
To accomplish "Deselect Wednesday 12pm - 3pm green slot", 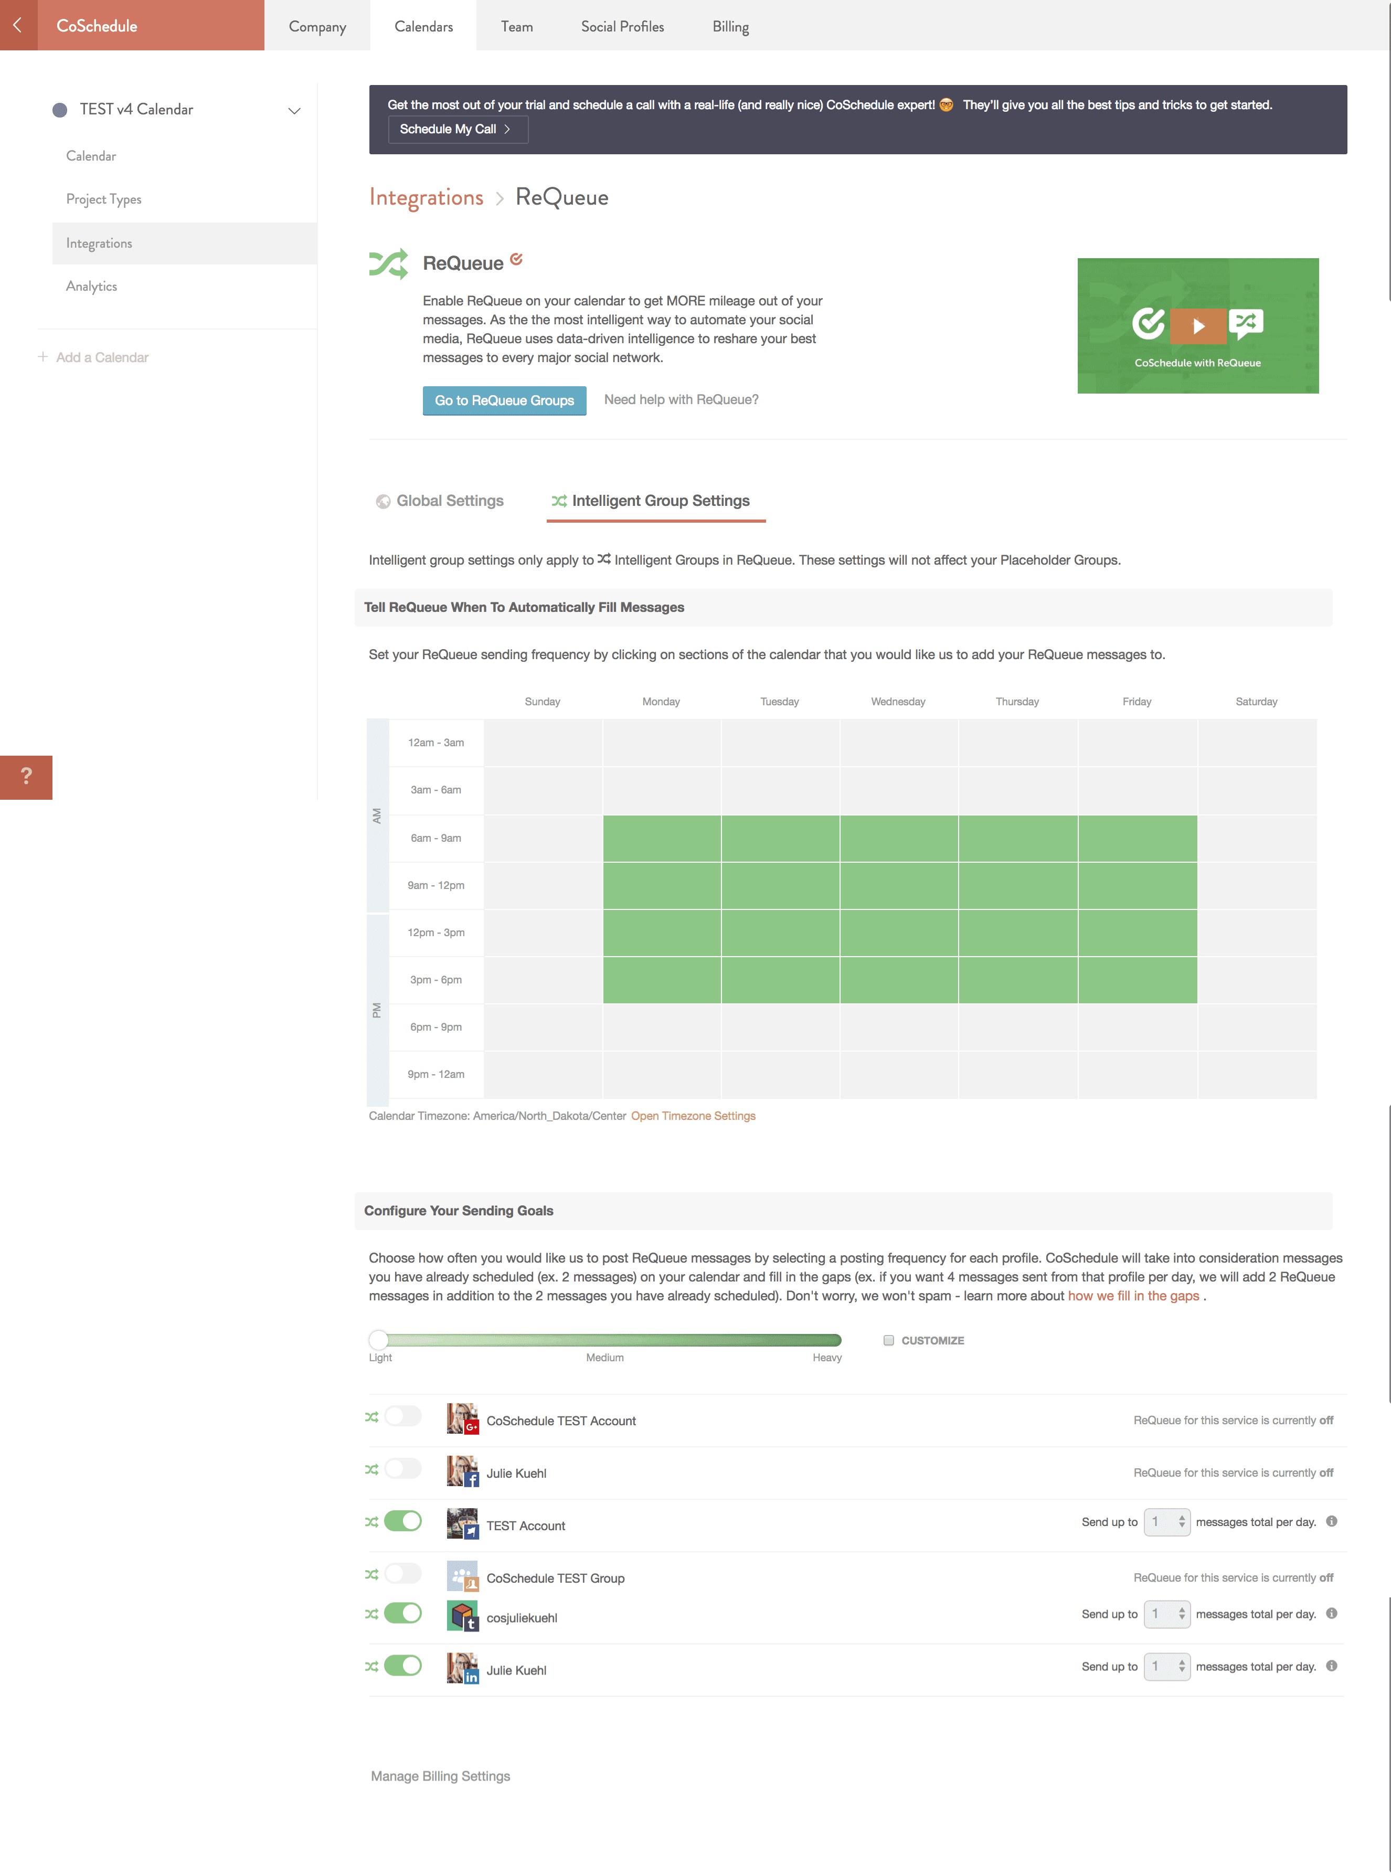I will pyautogui.click(x=899, y=933).
